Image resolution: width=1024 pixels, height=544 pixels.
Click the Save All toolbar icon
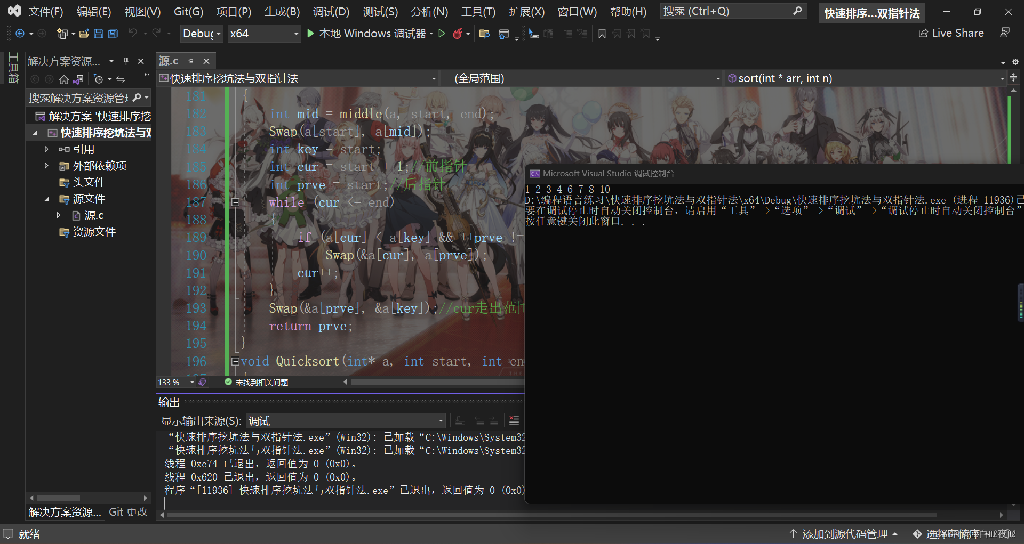pyautogui.click(x=113, y=34)
